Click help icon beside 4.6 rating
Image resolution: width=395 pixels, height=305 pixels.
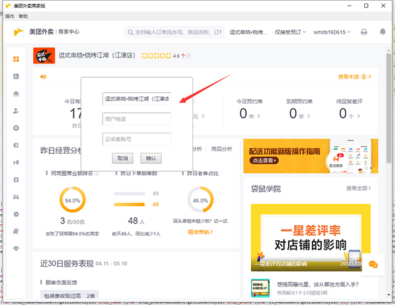(188, 56)
